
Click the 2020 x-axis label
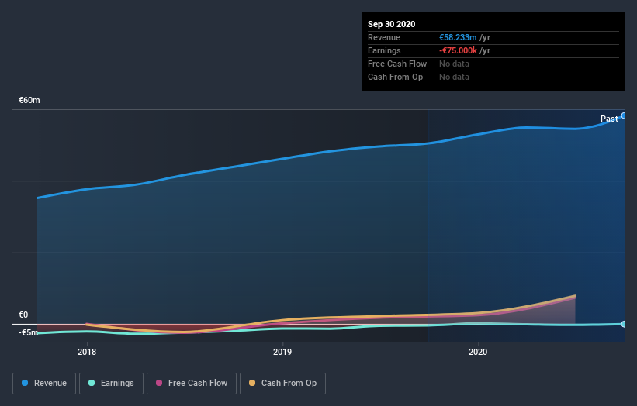[x=478, y=352]
